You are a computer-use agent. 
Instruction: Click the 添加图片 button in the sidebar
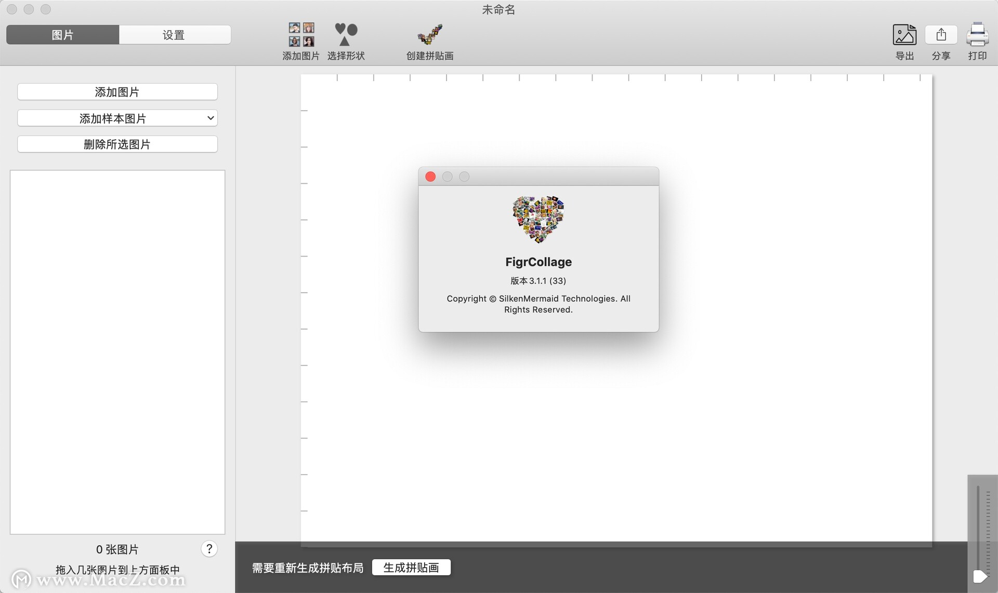[117, 92]
